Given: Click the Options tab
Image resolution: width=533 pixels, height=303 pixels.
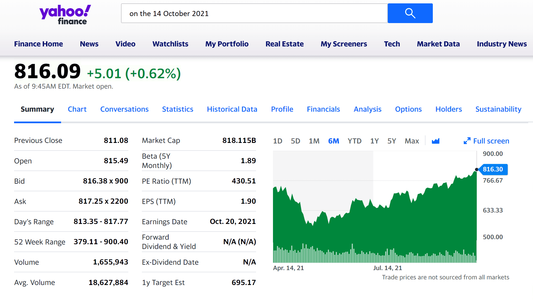Looking at the screenshot, I should point(408,109).
